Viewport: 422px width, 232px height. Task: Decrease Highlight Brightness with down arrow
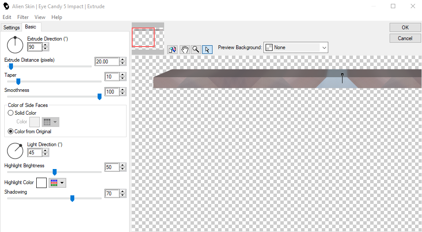[123, 169]
